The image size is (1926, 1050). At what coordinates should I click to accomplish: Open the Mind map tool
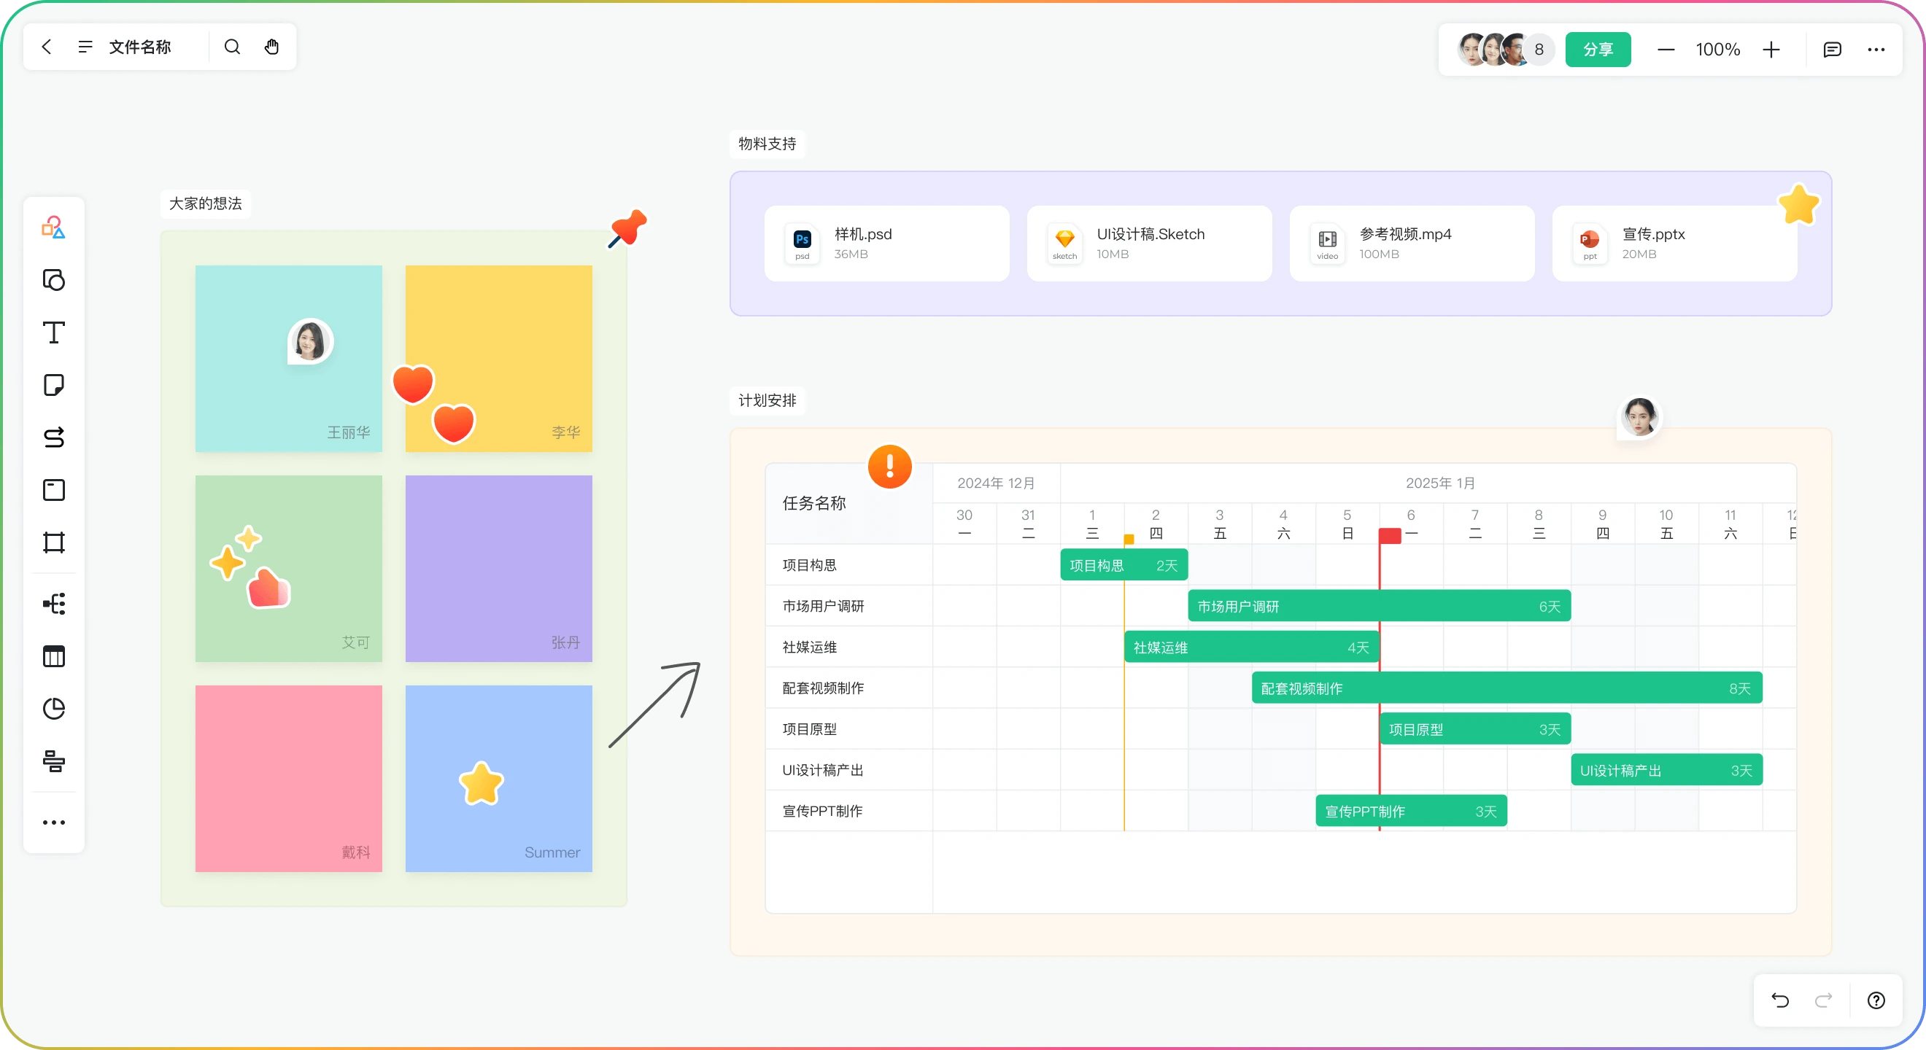53,604
